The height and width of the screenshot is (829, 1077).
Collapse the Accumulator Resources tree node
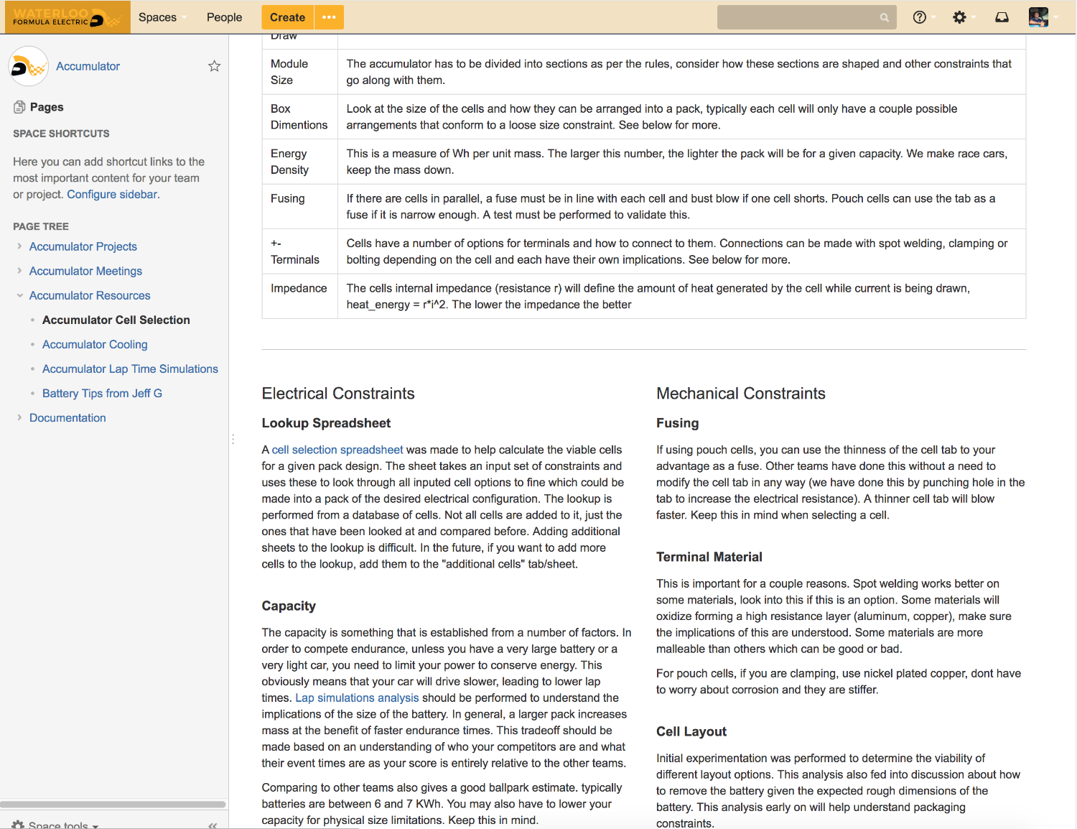click(x=19, y=295)
